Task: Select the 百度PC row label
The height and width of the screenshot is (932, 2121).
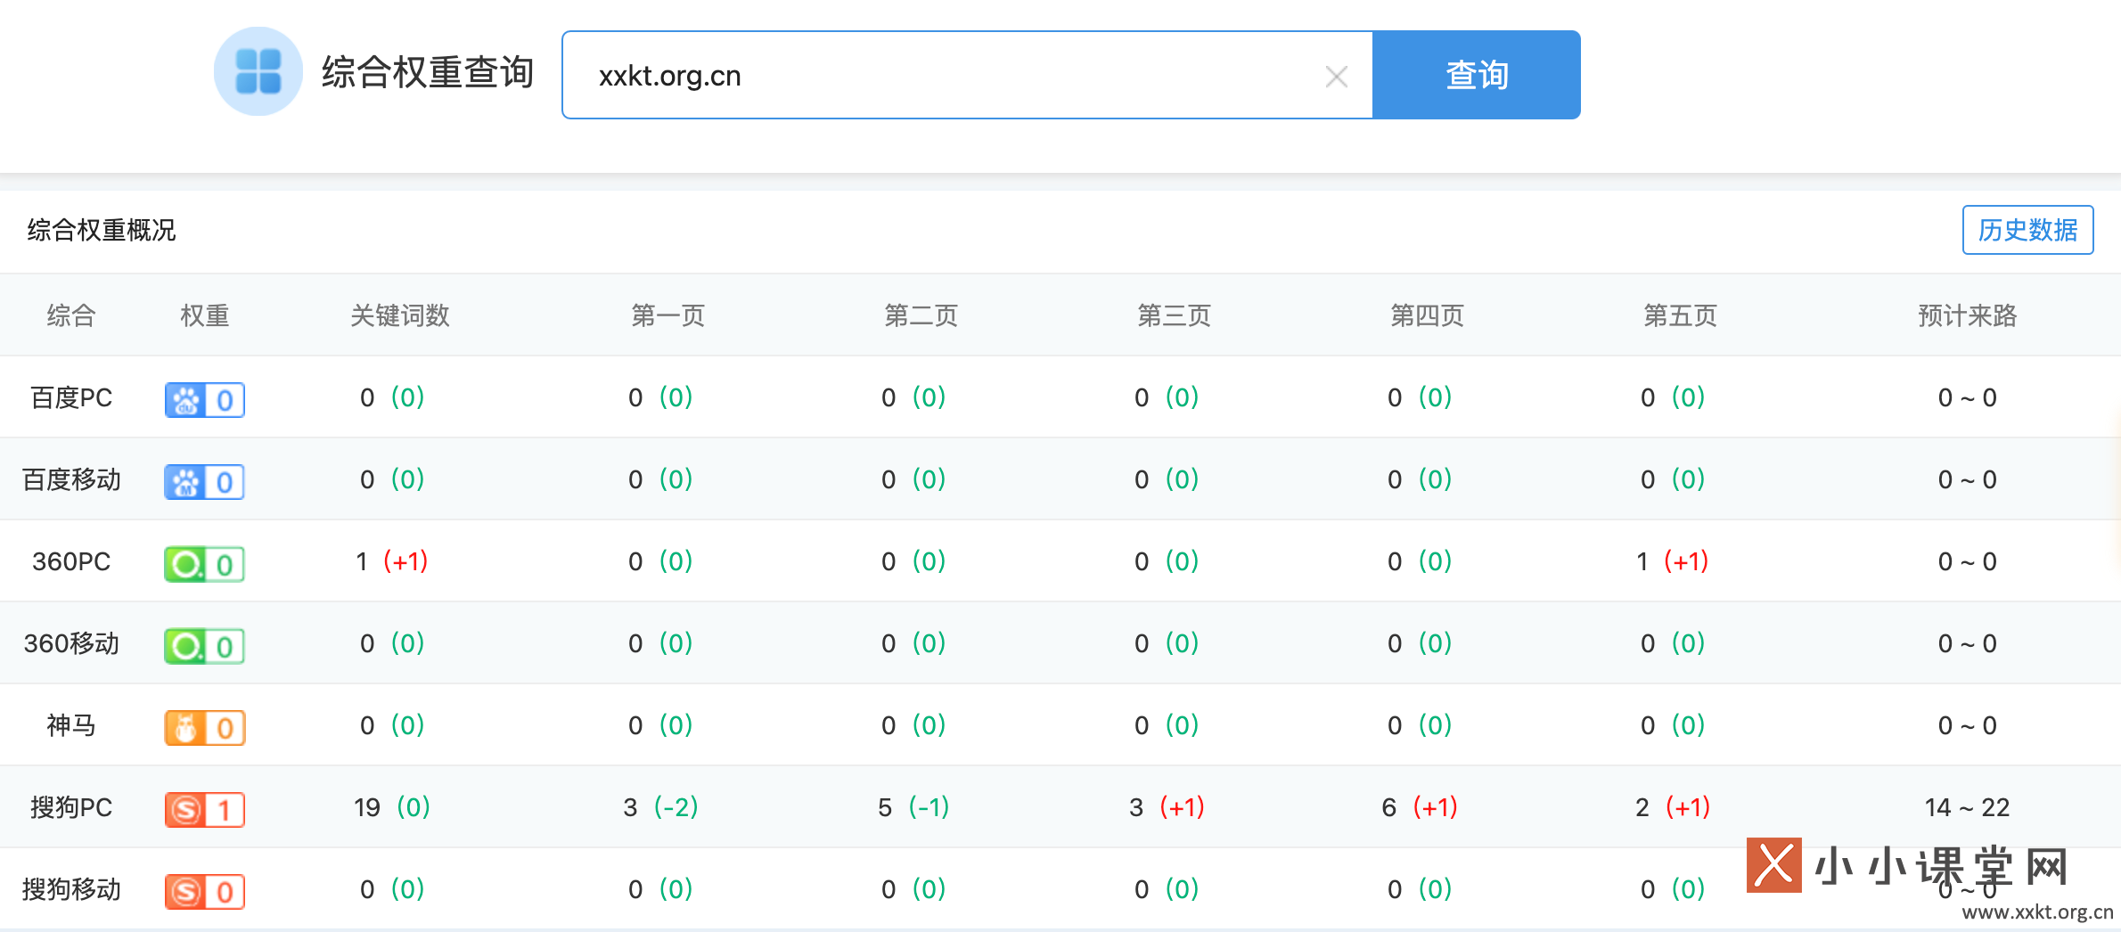Action: pyautogui.click(x=71, y=397)
